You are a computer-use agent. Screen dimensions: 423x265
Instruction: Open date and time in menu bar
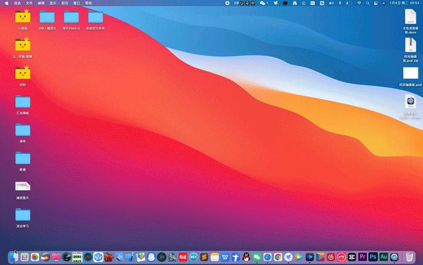point(404,3)
